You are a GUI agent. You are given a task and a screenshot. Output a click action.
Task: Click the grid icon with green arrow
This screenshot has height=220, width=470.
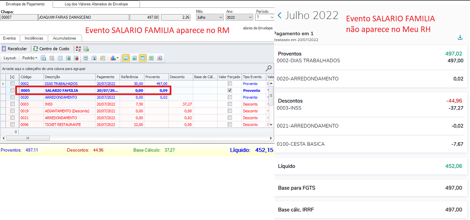69,58
